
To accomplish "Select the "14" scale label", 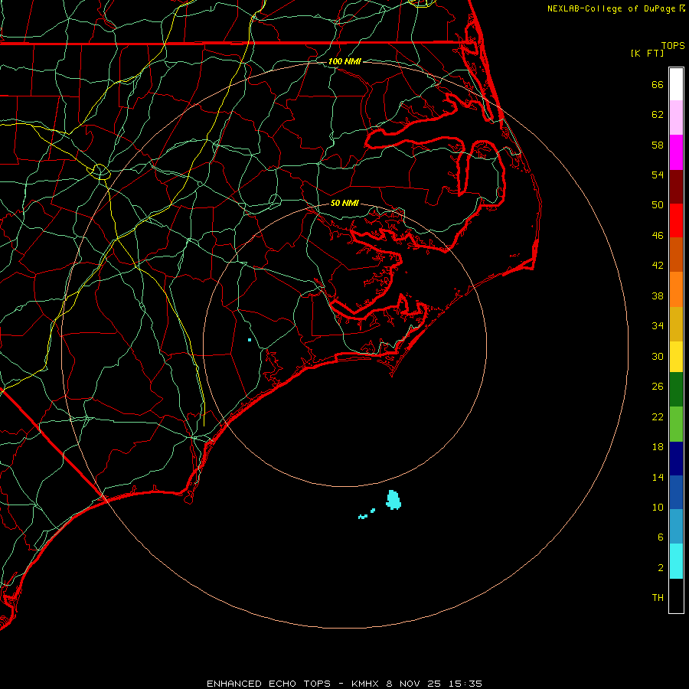I will [x=658, y=477].
